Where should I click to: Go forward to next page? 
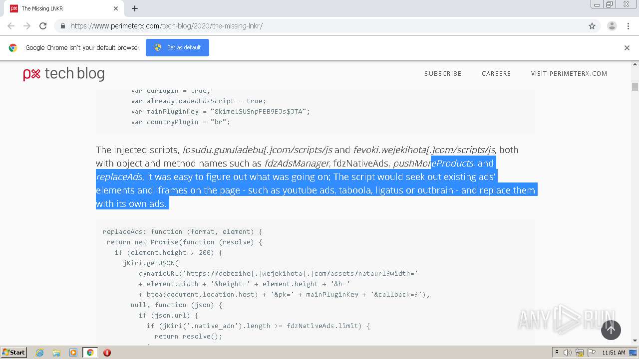point(27,26)
